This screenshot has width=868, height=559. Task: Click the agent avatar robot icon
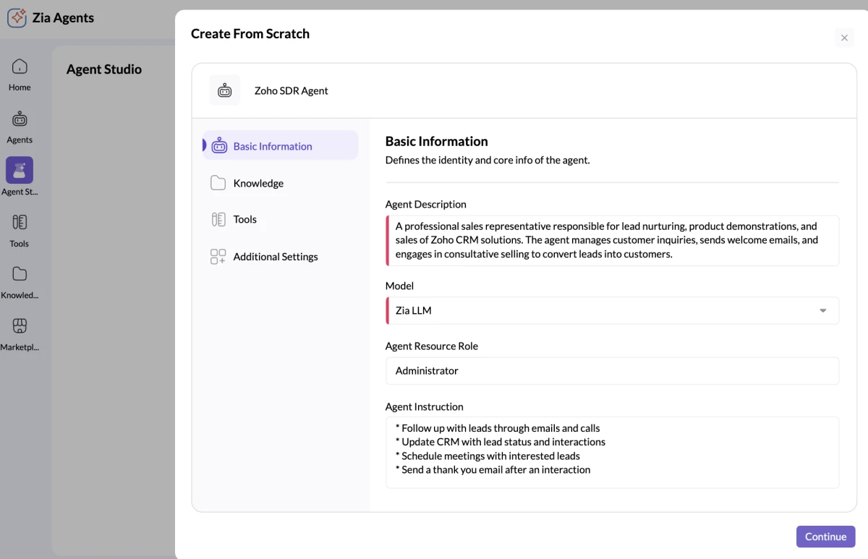click(225, 90)
